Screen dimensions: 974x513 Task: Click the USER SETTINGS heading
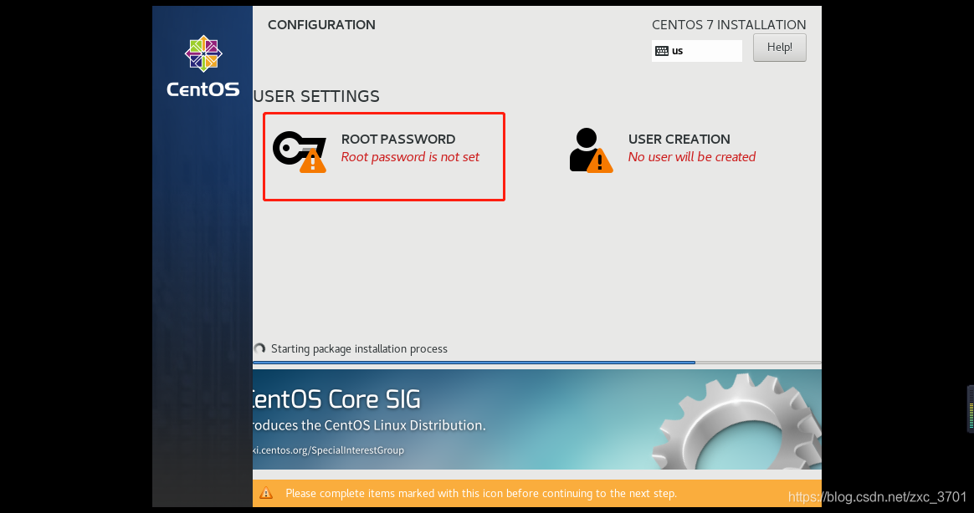(x=316, y=96)
